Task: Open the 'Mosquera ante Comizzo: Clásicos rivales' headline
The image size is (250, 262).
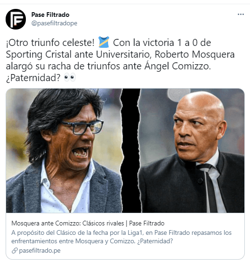Action: point(88,223)
